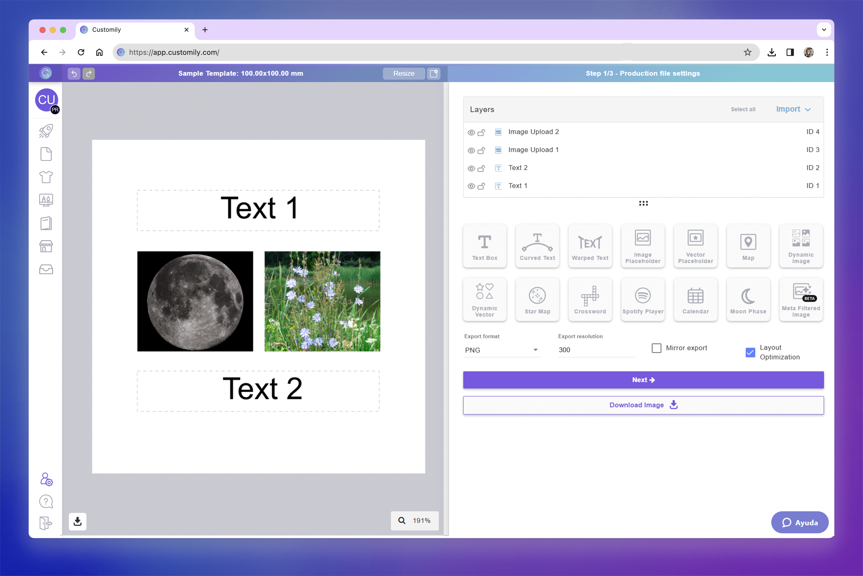The width and height of the screenshot is (863, 576).
Task: Click the rocket icon in sidebar
Action: 46,131
